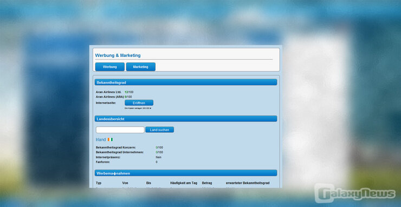Viewport: 401px width, 207px height.
Task: Click the Internetpräsenz value Nein
Action: (159, 157)
